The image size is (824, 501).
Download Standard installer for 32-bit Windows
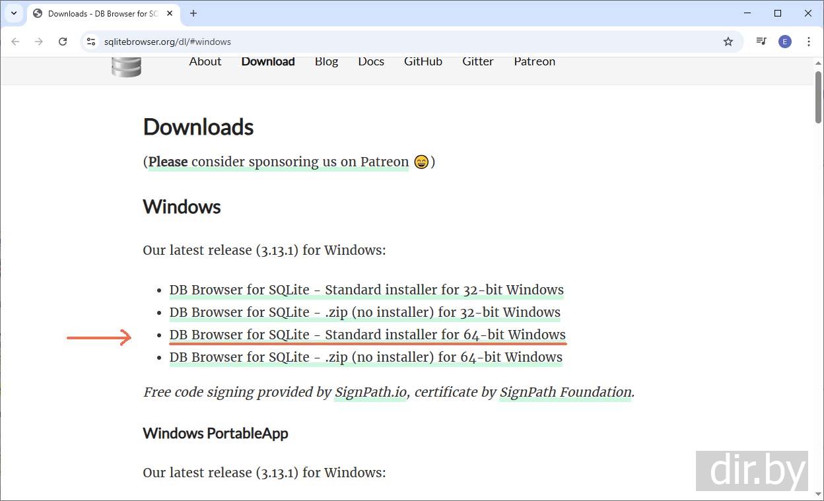point(366,290)
